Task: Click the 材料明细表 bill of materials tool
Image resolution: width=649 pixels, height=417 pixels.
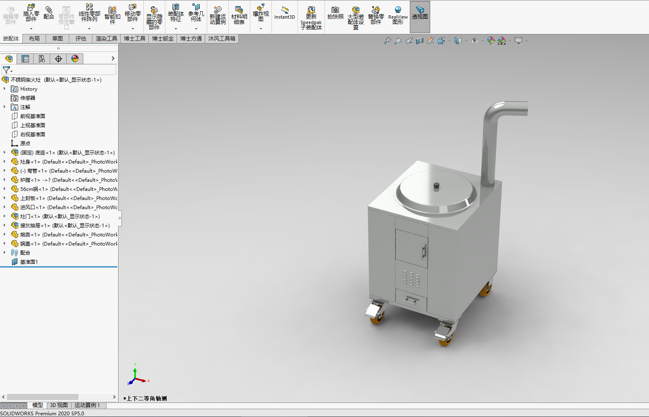Action: [239, 15]
